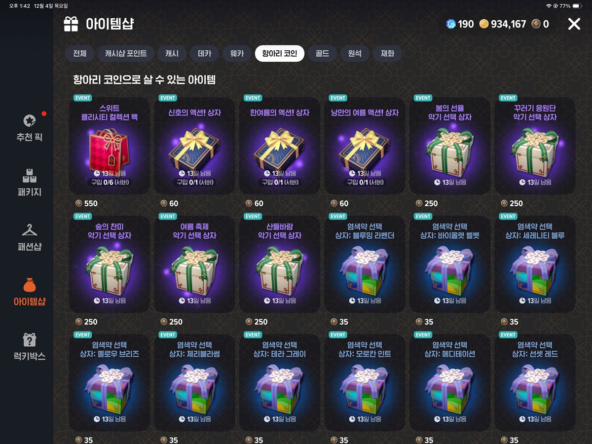Select 염색약 선택 상자: 블루밍 라벤더
This screenshot has height=444, width=592.
pyautogui.click(x=365, y=264)
